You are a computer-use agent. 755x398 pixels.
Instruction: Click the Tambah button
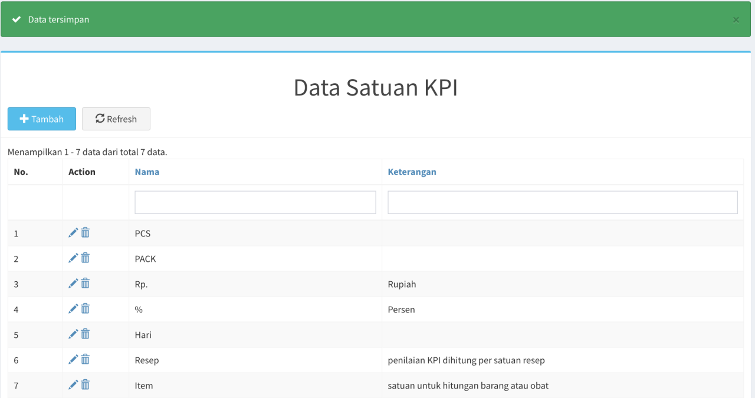pyautogui.click(x=42, y=119)
